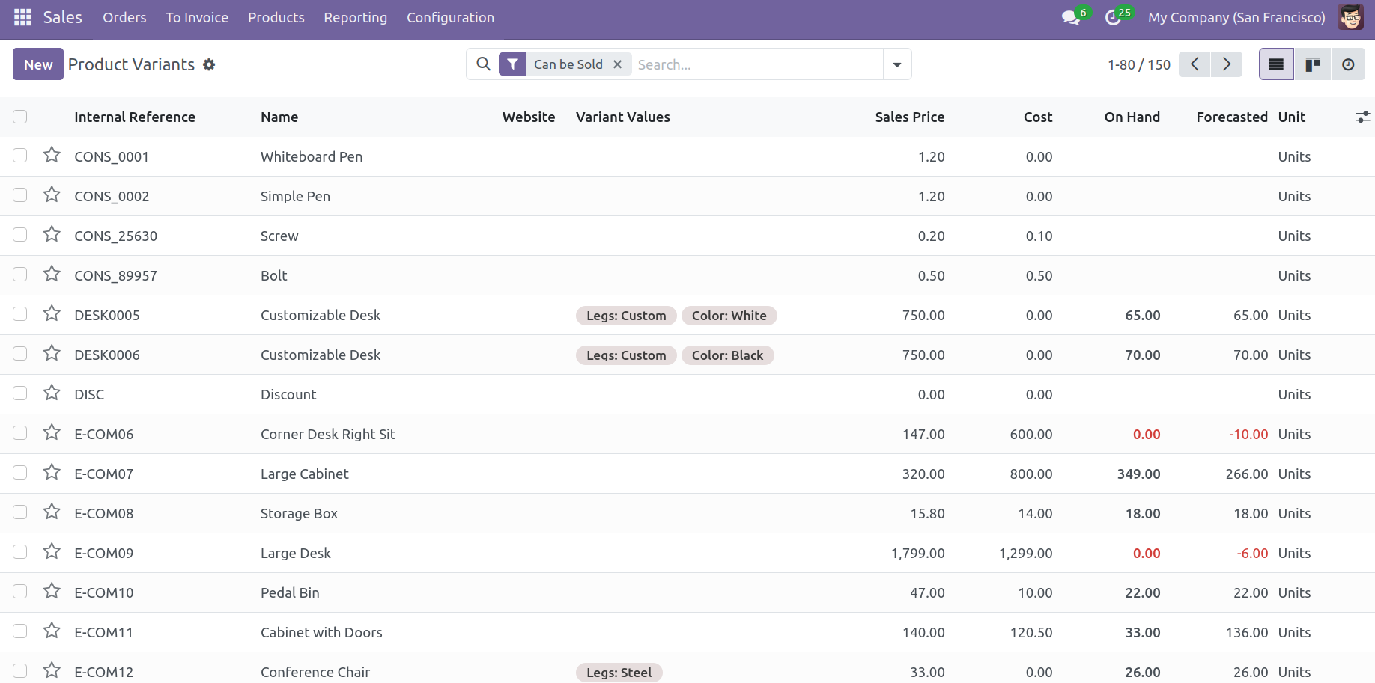The image size is (1375, 683).
Task: Switch to Activity view
Action: coord(1347,64)
